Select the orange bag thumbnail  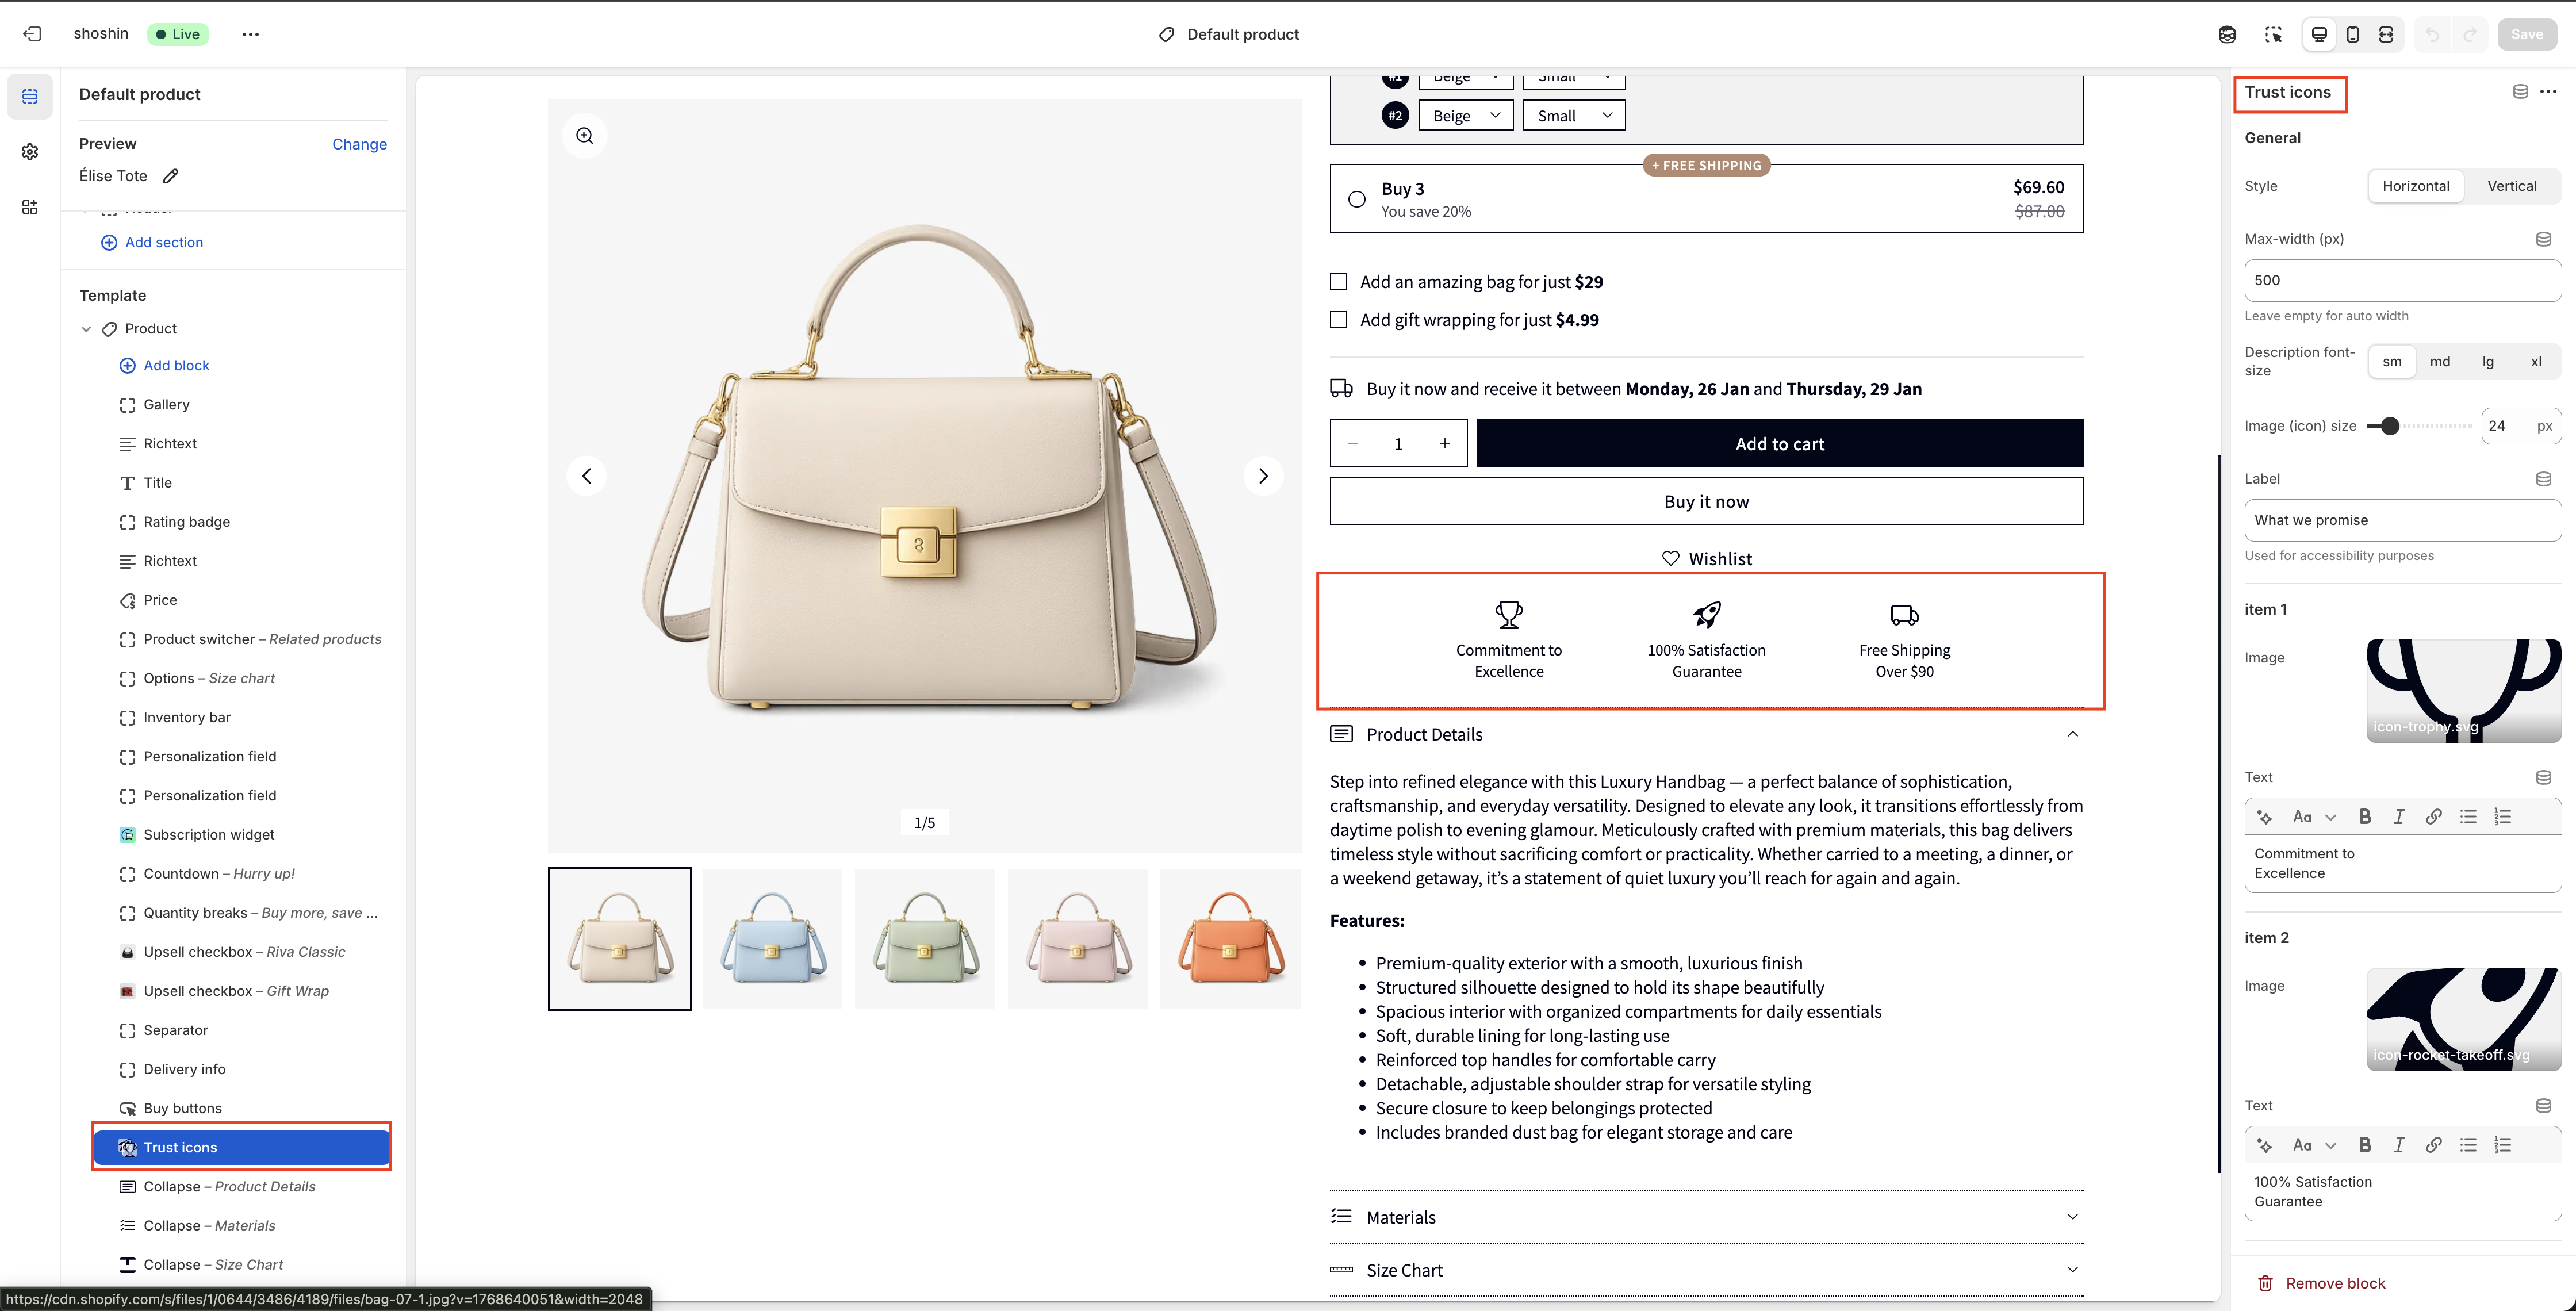coord(1229,938)
